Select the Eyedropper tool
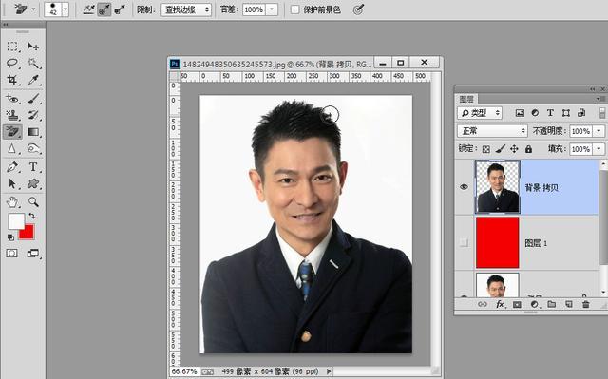 tap(33, 80)
